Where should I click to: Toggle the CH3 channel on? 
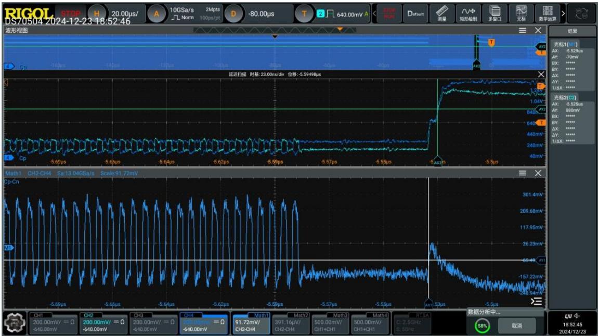tap(153, 324)
